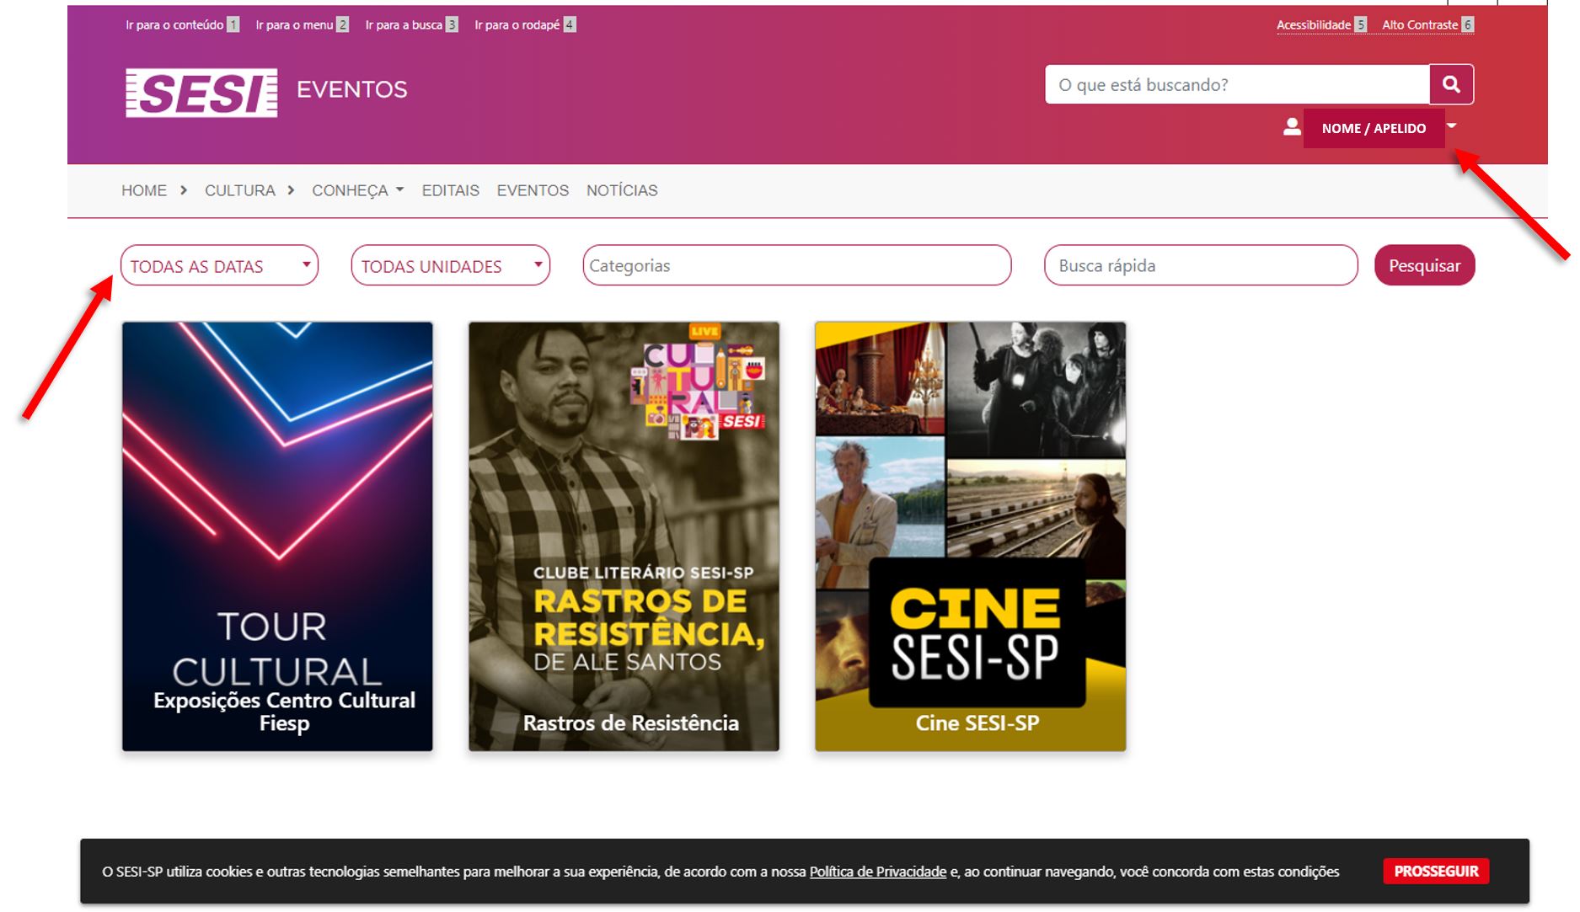Click the 'Ir para o conteúdo' skip link
Image resolution: width=1580 pixels, height=912 pixels.
173,24
